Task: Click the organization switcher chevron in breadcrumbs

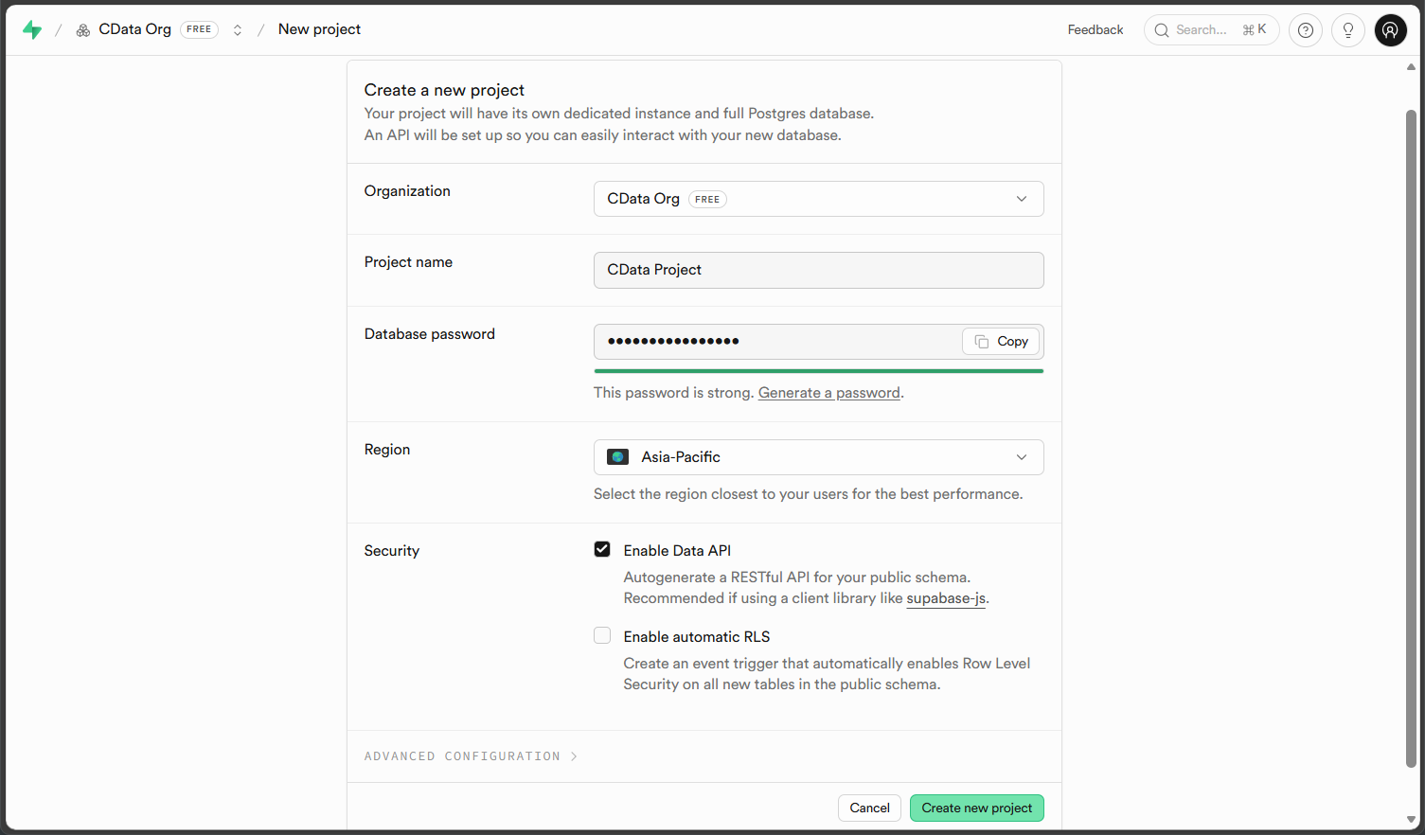Action: (x=237, y=29)
